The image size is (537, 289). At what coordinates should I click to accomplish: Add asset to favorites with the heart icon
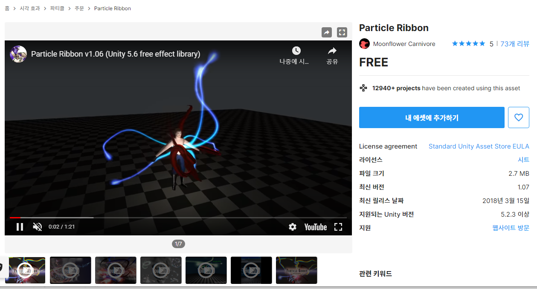click(519, 117)
